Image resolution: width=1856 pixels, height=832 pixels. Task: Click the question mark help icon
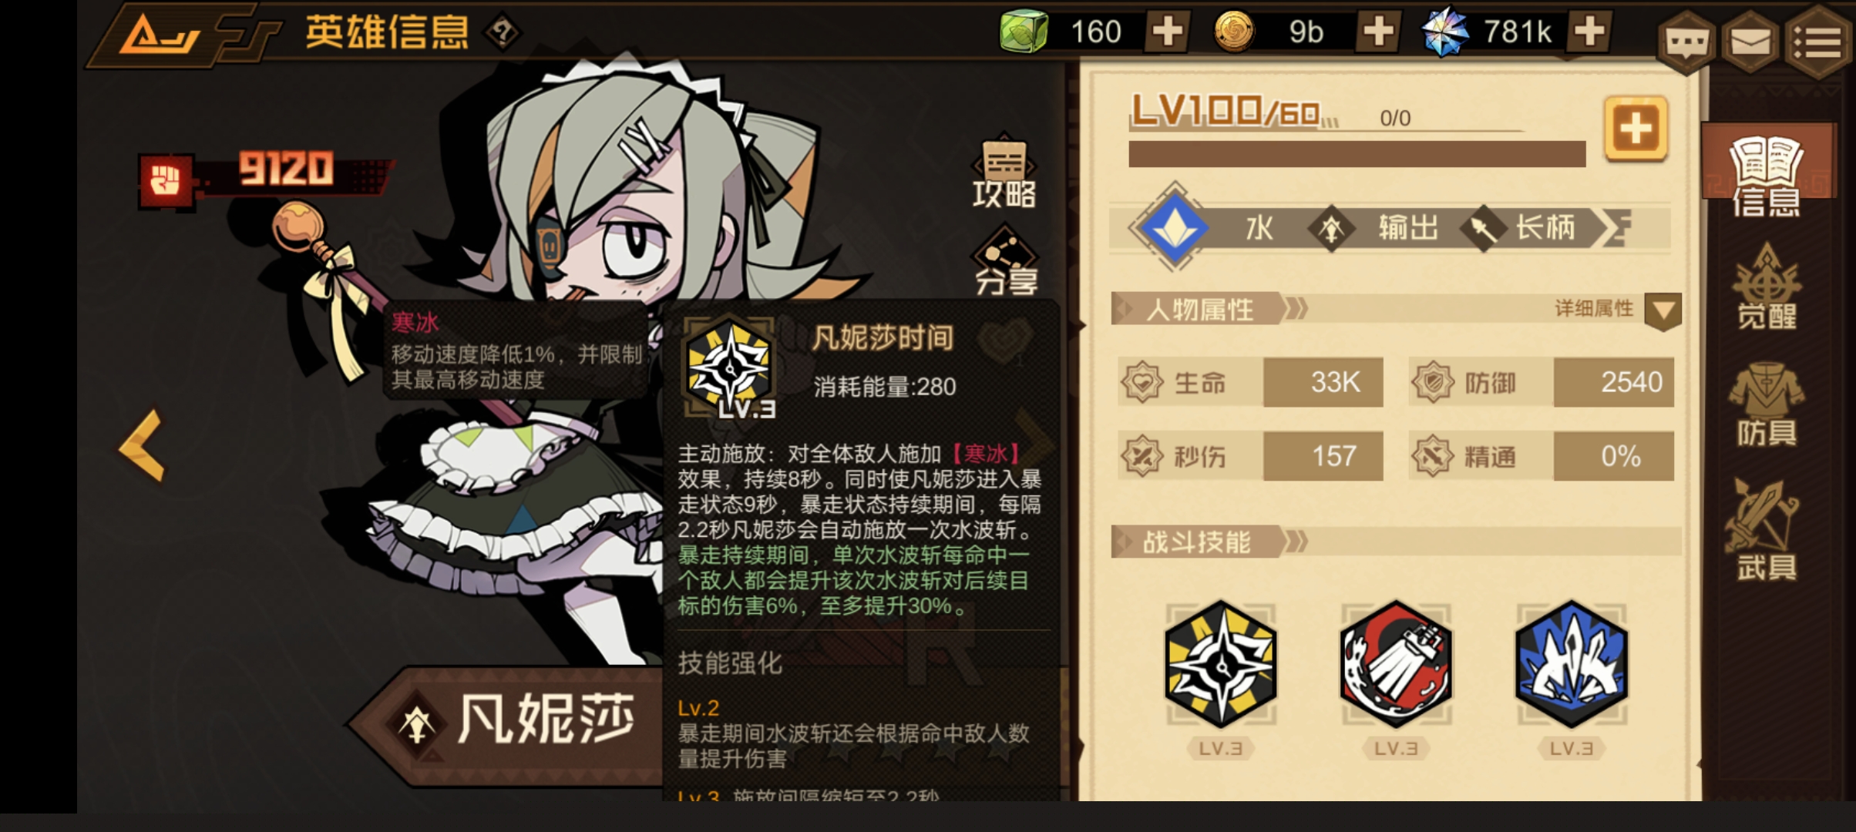(503, 32)
